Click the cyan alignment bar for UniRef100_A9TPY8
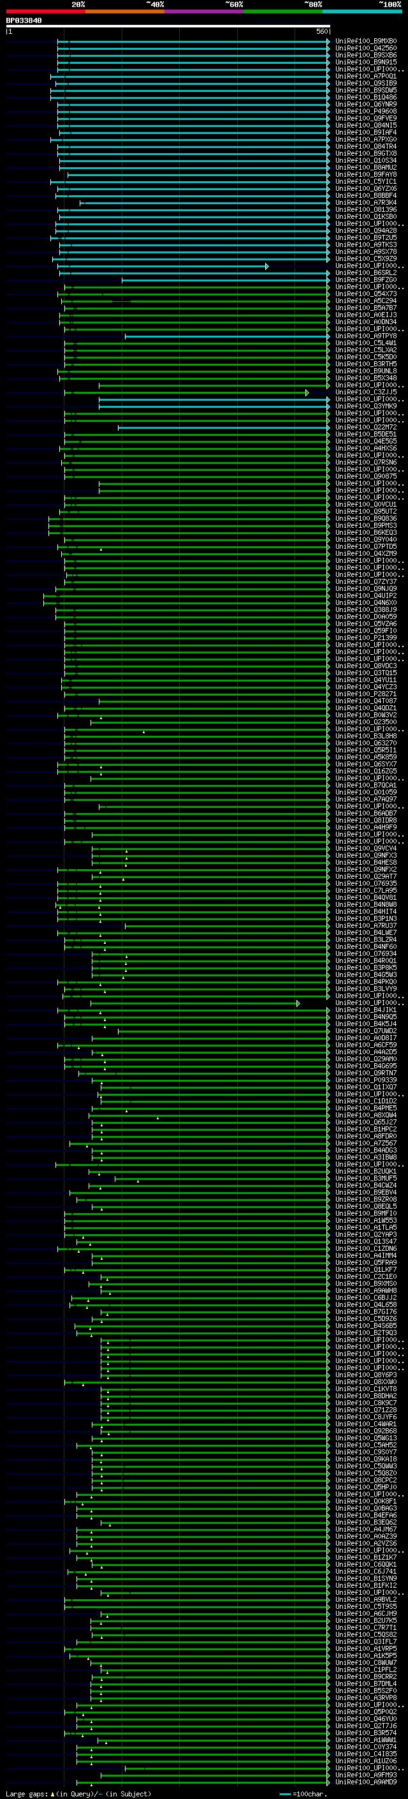The image size is (408, 1799). coord(228,336)
